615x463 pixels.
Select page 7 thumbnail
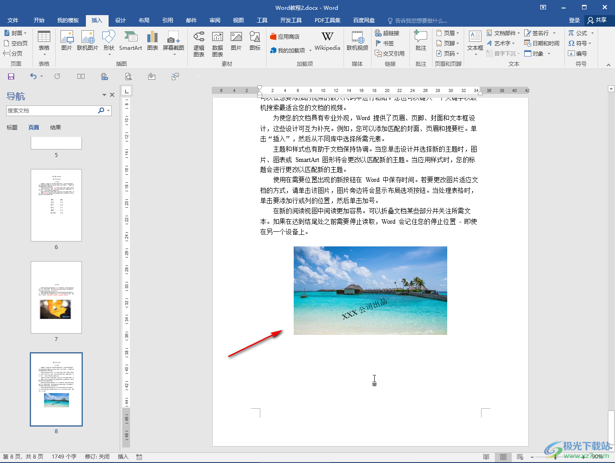pos(56,297)
